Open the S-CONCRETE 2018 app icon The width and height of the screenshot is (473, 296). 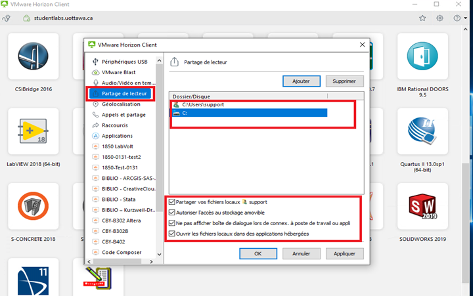(34, 206)
